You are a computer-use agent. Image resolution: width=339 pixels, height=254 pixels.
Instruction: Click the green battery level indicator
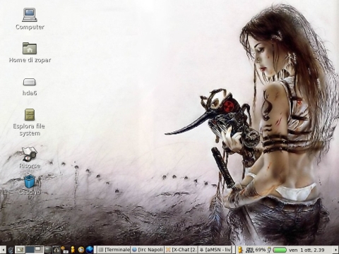pos(280,250)
